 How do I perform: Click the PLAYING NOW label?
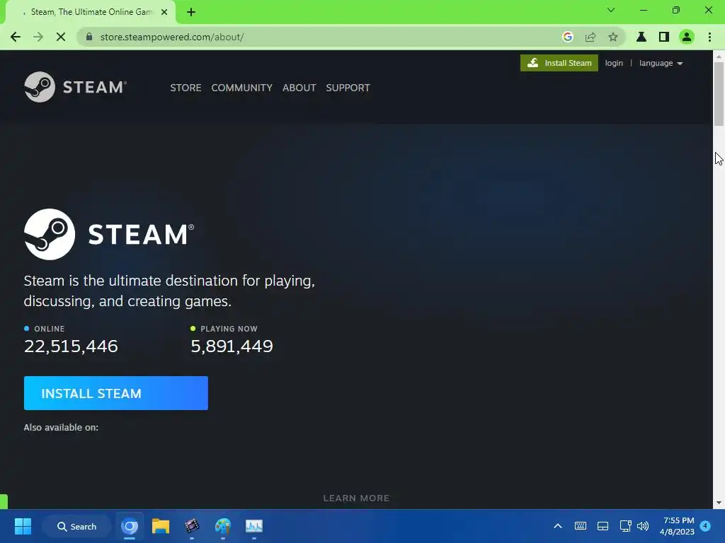pyautogui.click(x=229, y=329)
